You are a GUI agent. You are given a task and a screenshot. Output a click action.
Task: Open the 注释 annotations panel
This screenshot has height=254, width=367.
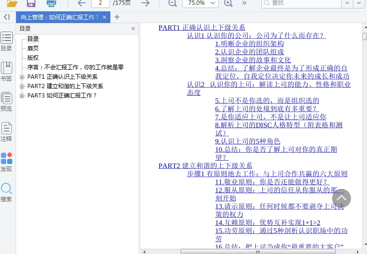[7, 132]
